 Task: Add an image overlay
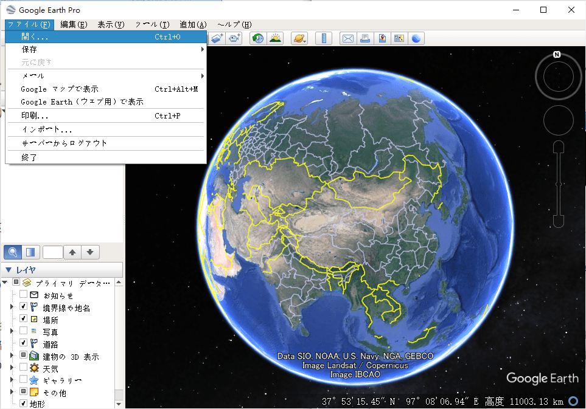point(216,38)
